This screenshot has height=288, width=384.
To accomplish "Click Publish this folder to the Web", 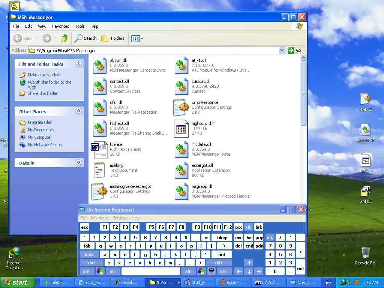I will click(x=49, y=84).
